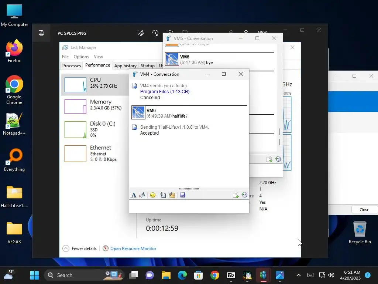This screenshot has width=378, height=284.
Task: Save the VM4 conversation with the floppy icon
Action: coord(183,195)
